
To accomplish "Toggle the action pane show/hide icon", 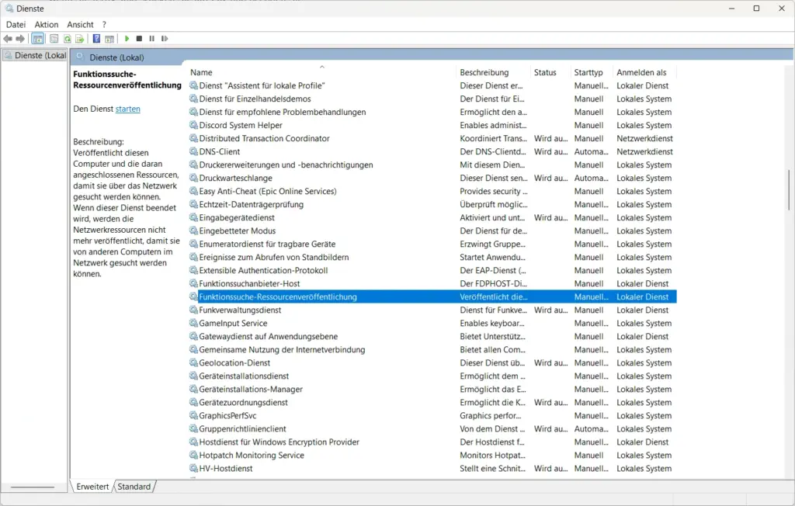I will 109,39.
